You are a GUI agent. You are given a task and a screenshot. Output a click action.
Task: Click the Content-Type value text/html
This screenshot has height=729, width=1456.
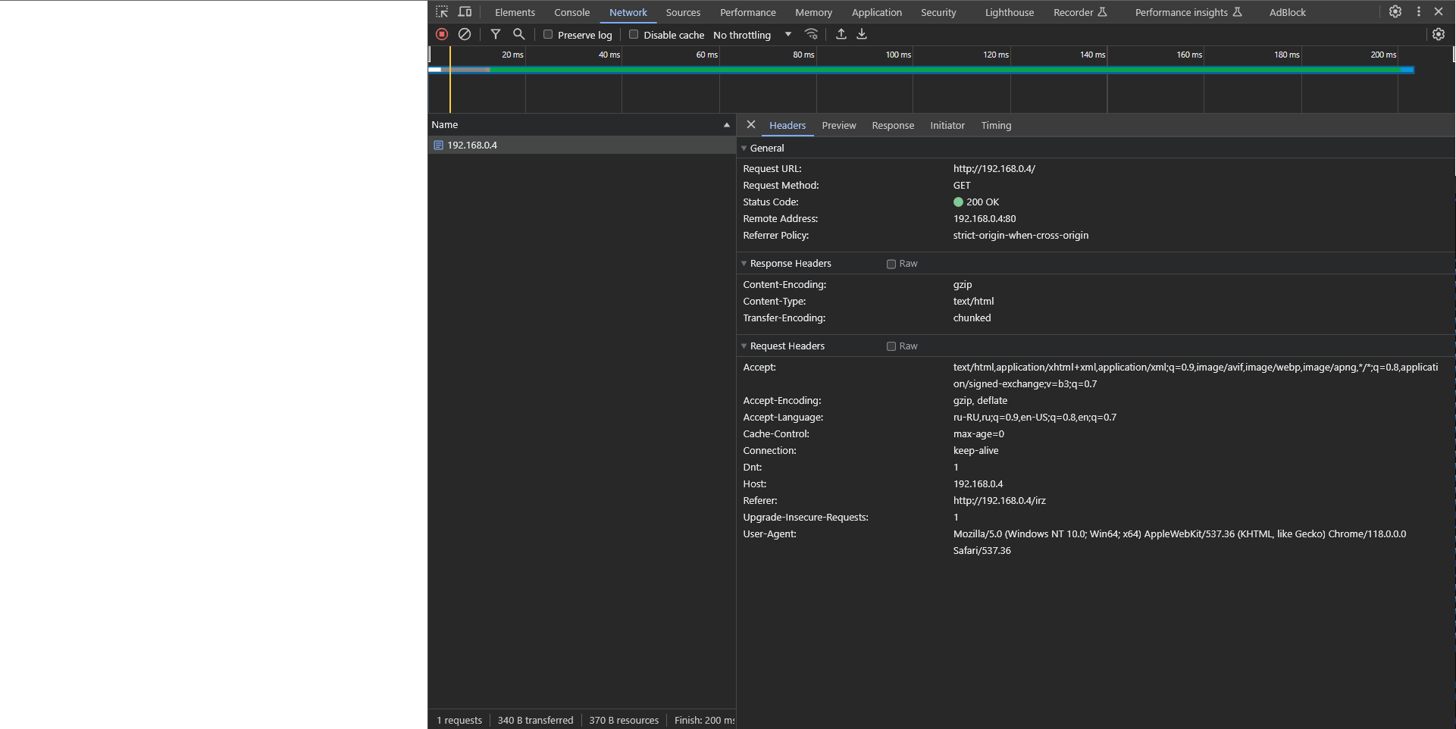(973, 301)
